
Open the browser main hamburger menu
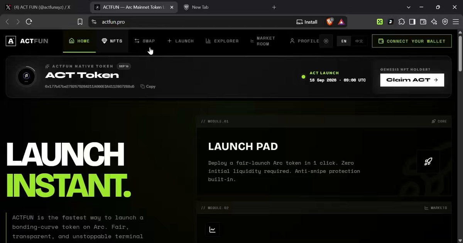click(x=456, y=22)
